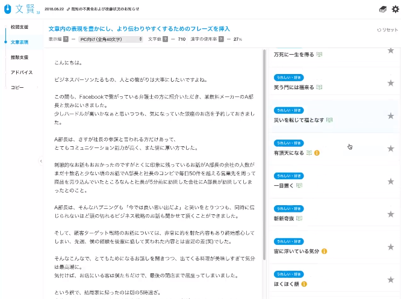Insert the phrase ほくほく顔
This screenshot has height=299, width=401.
click(x=286, y=284)
